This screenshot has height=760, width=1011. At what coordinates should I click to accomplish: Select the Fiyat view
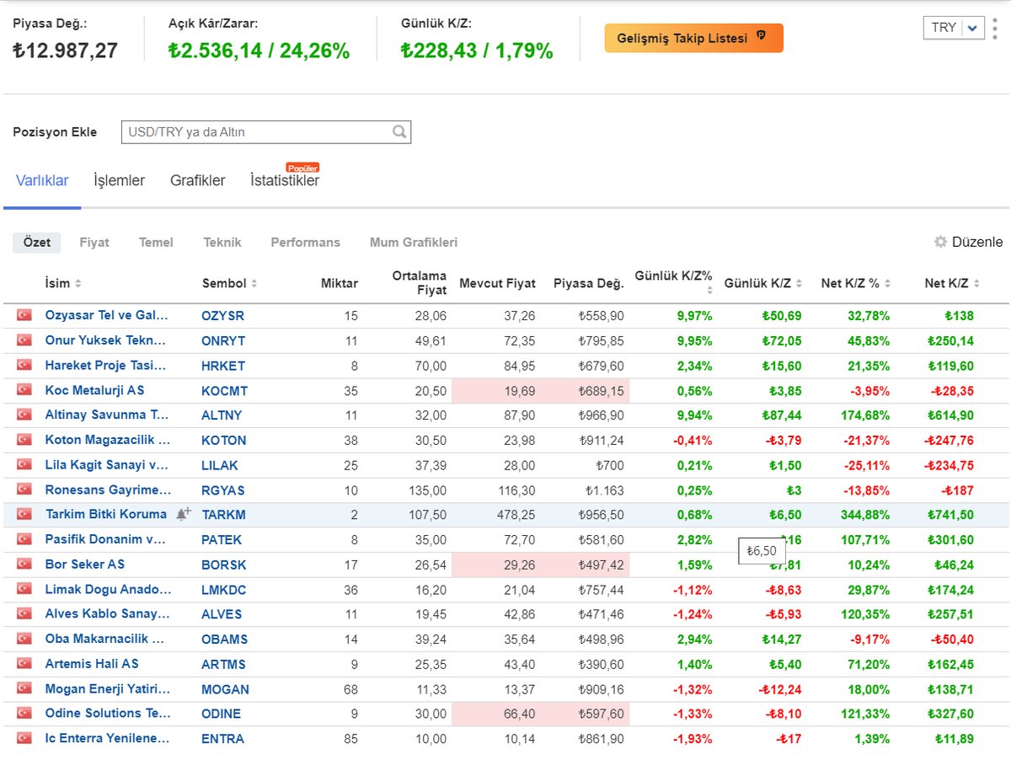click(94, 243)
